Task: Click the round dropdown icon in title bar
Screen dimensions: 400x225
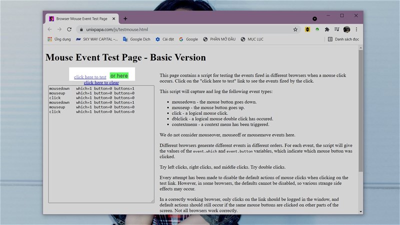Action: coord(314,18)
